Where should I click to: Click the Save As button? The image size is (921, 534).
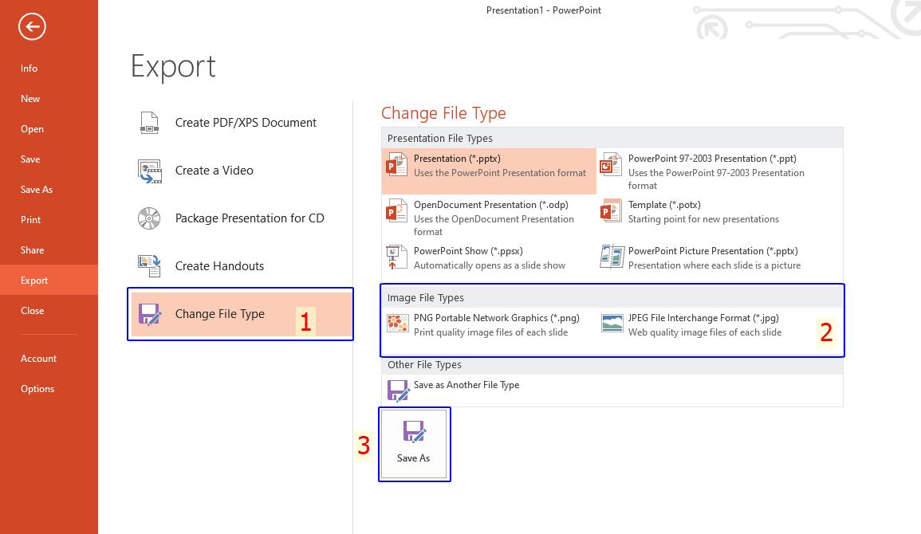click(413, 443)
